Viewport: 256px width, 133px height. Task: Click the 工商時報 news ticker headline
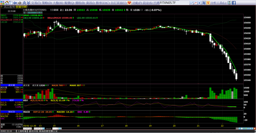37,131
